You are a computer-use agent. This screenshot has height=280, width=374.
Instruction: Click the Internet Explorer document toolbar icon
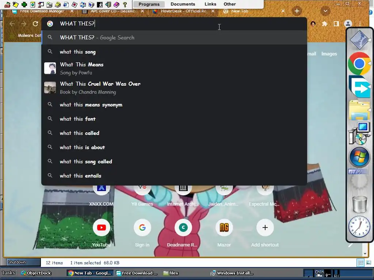click(x=66, y=4)
